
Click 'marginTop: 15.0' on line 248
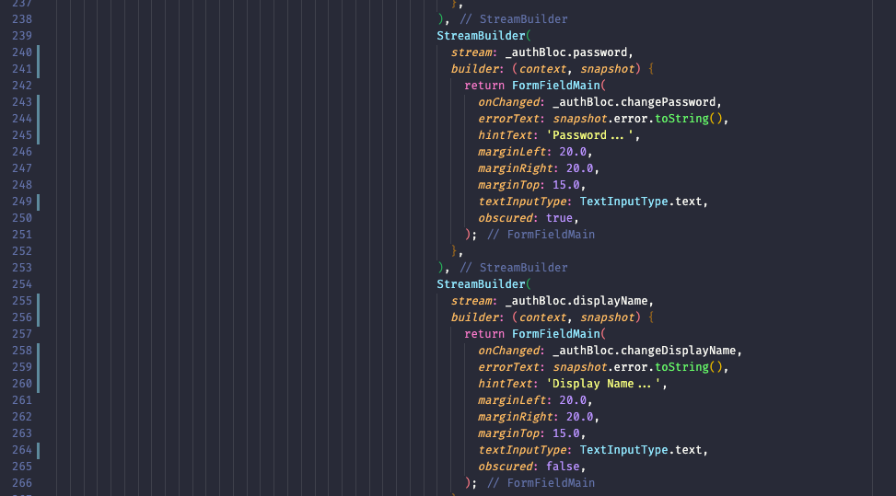click(x=529, y=184)
